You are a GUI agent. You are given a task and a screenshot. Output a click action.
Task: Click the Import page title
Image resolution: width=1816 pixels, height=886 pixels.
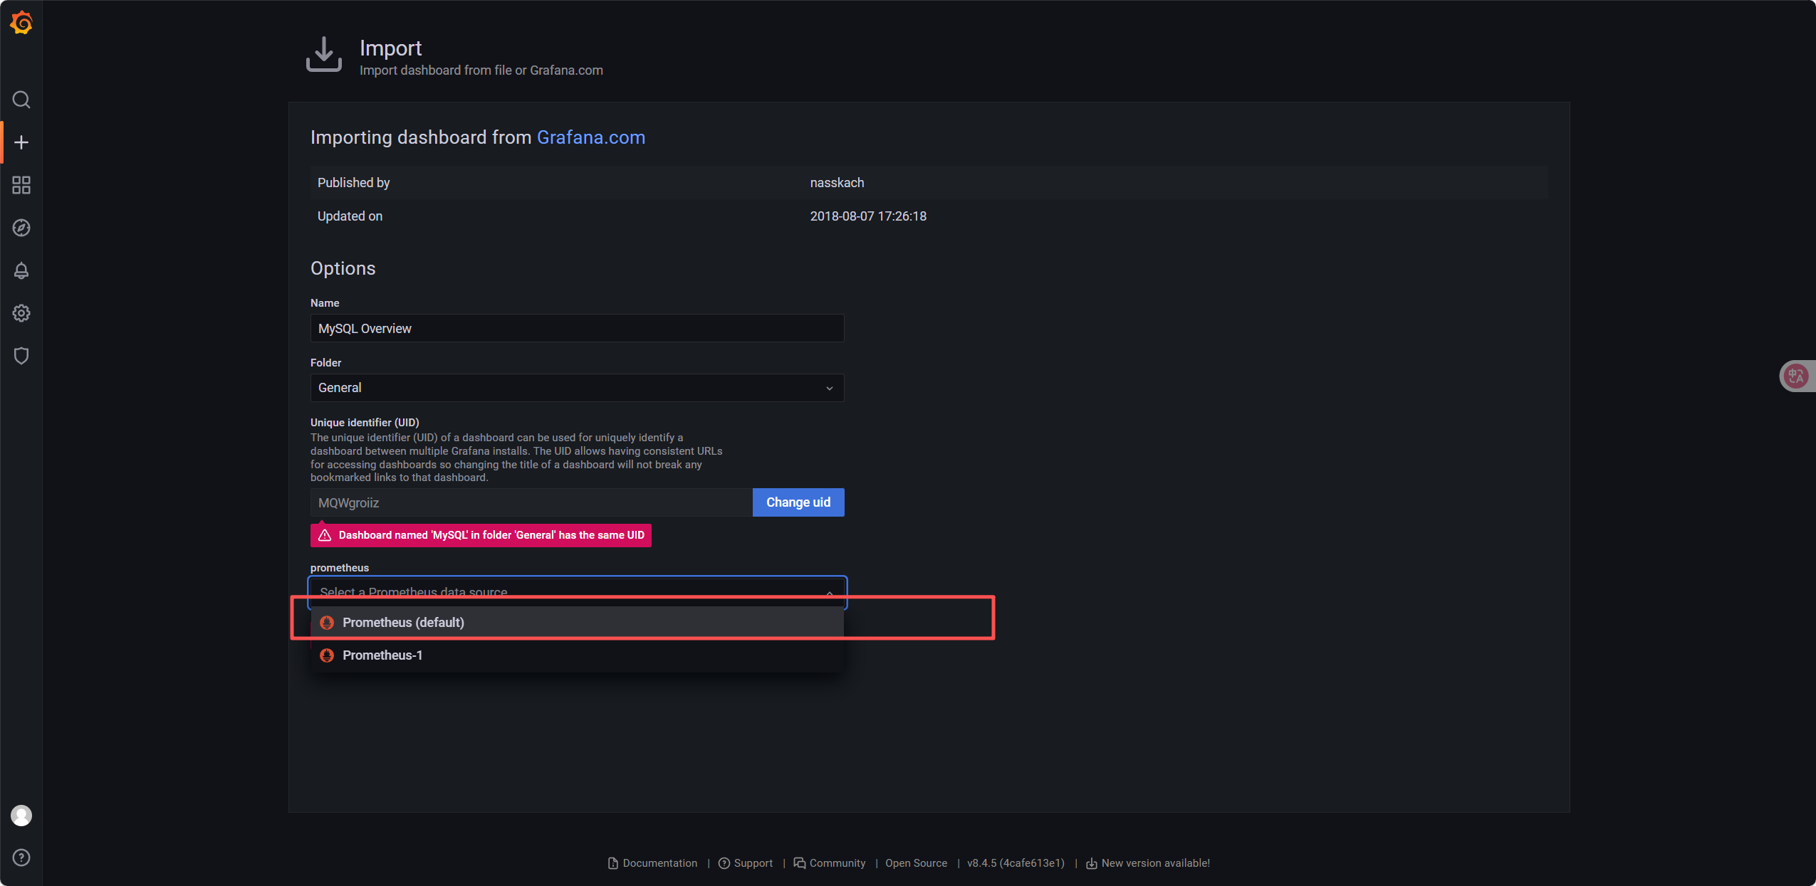click(390, 48)
